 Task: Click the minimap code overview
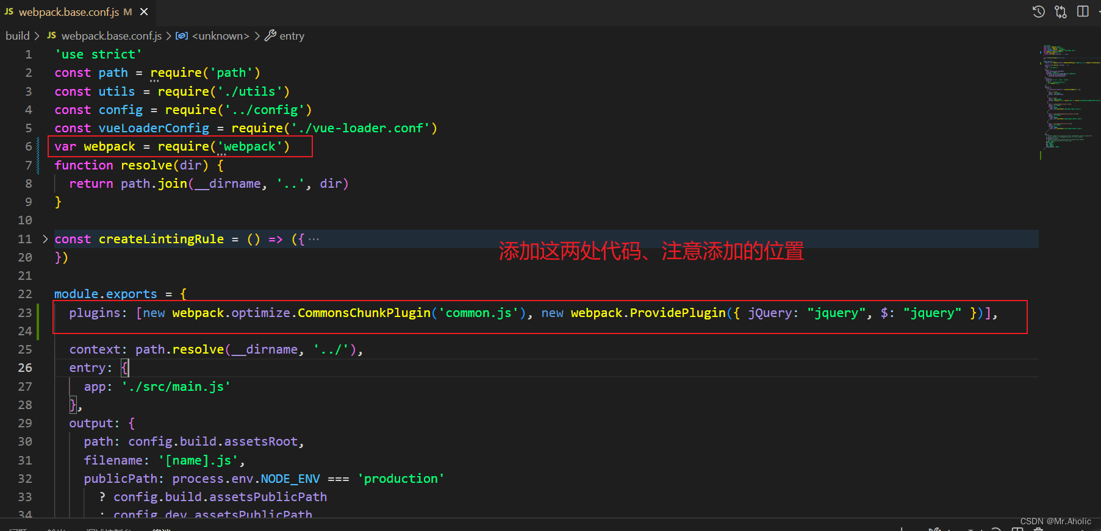tap(1069, 98)
